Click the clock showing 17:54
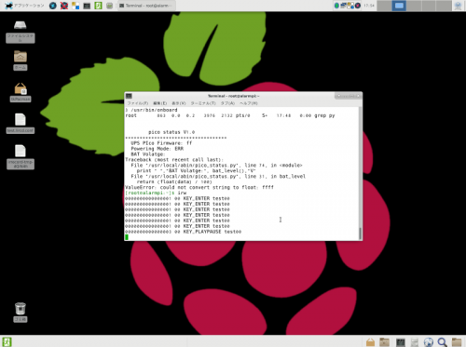This screenshot has width=466, height=347. coord(369,6)
